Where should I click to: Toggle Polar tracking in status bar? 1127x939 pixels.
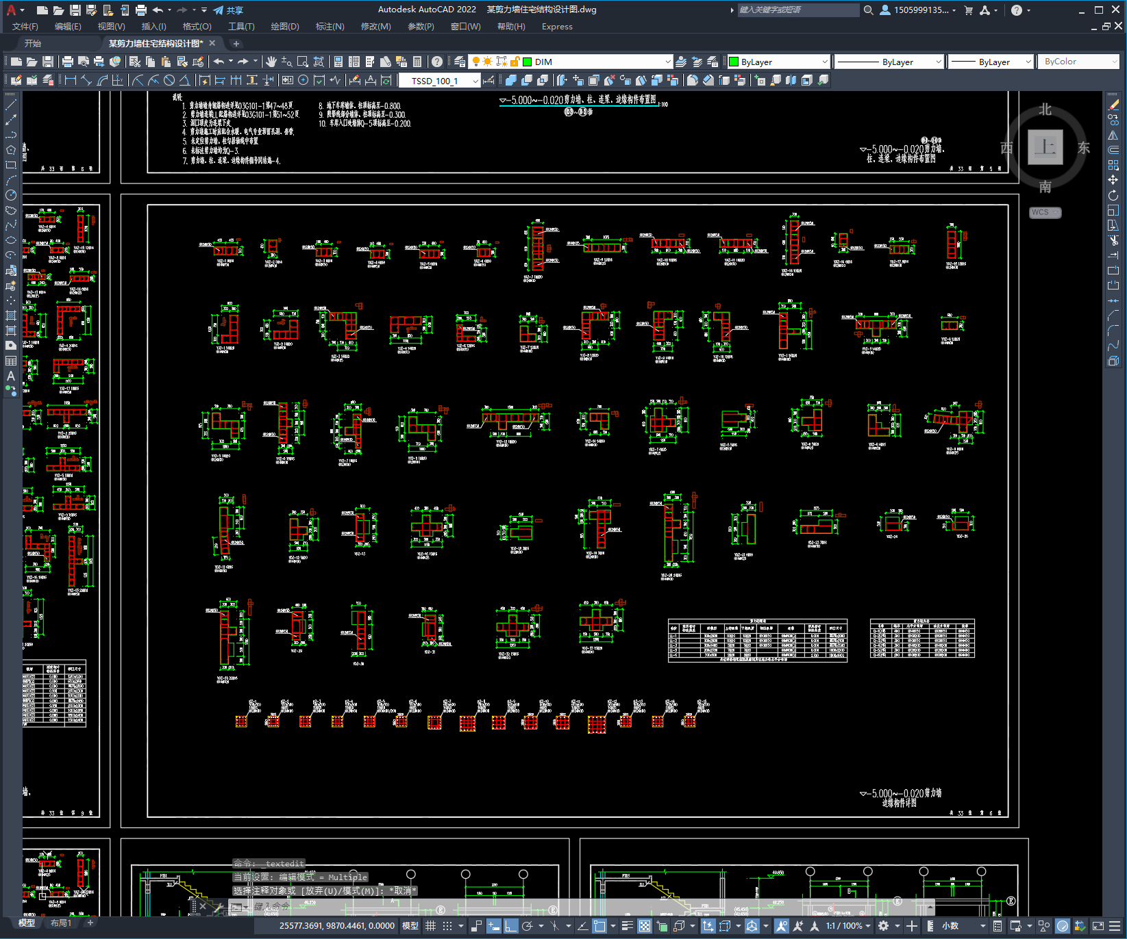point(527,925)
